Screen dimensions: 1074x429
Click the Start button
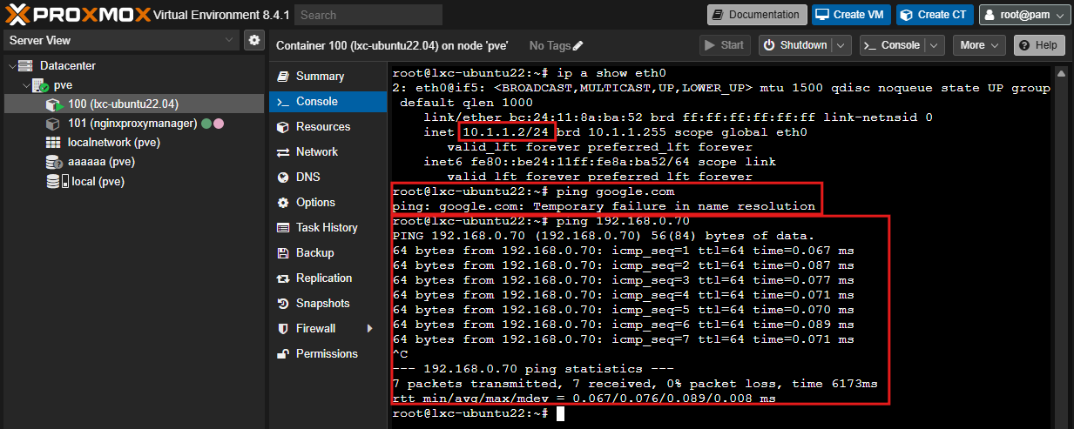725,45
